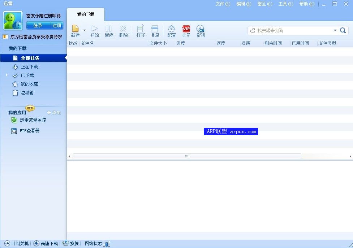Screen dimensions: 353x248
Task: Toggle 计划关机 scheduled shutdown
Action: pos(17,244)
